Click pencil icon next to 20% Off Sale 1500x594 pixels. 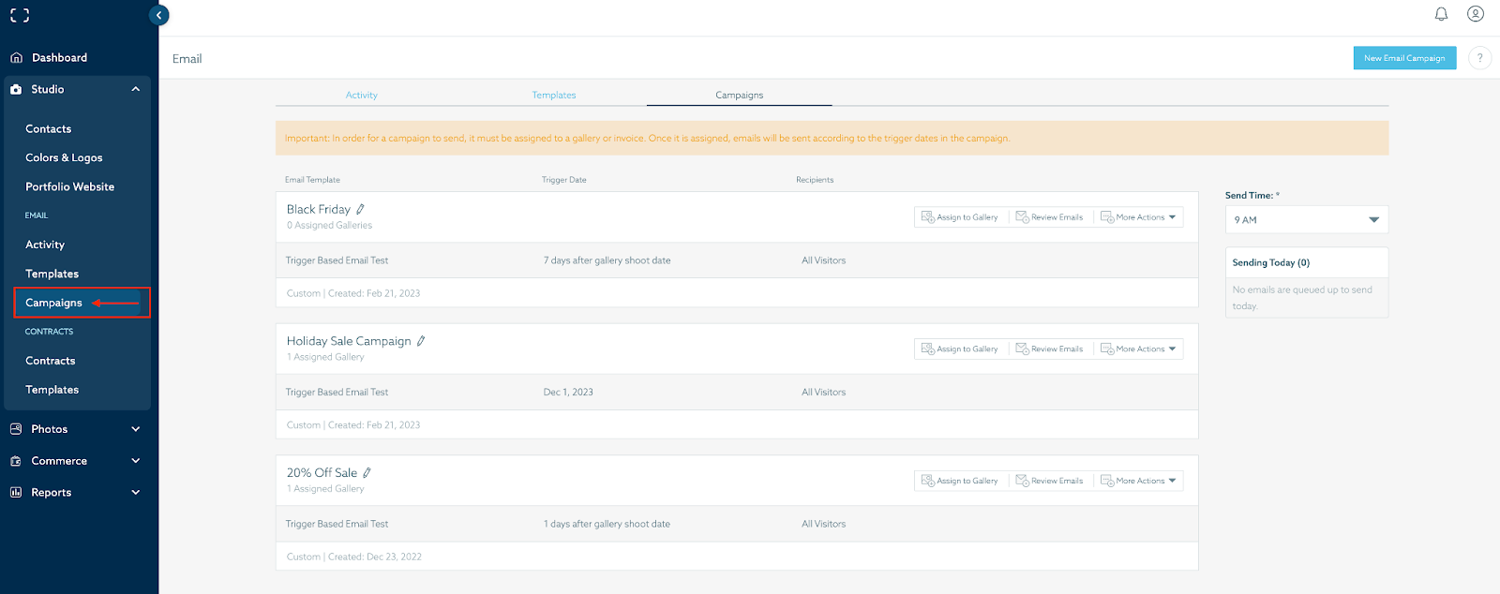(x=367, y=473)
